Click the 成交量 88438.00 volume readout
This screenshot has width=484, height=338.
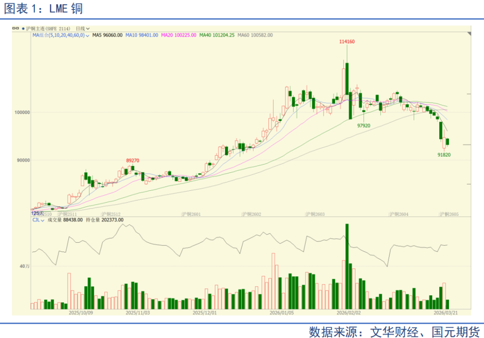pyautogui.click(x=65, y=220)
